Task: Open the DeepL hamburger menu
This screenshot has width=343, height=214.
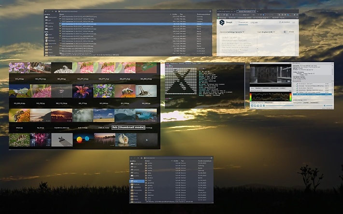Action: [295, 22]
